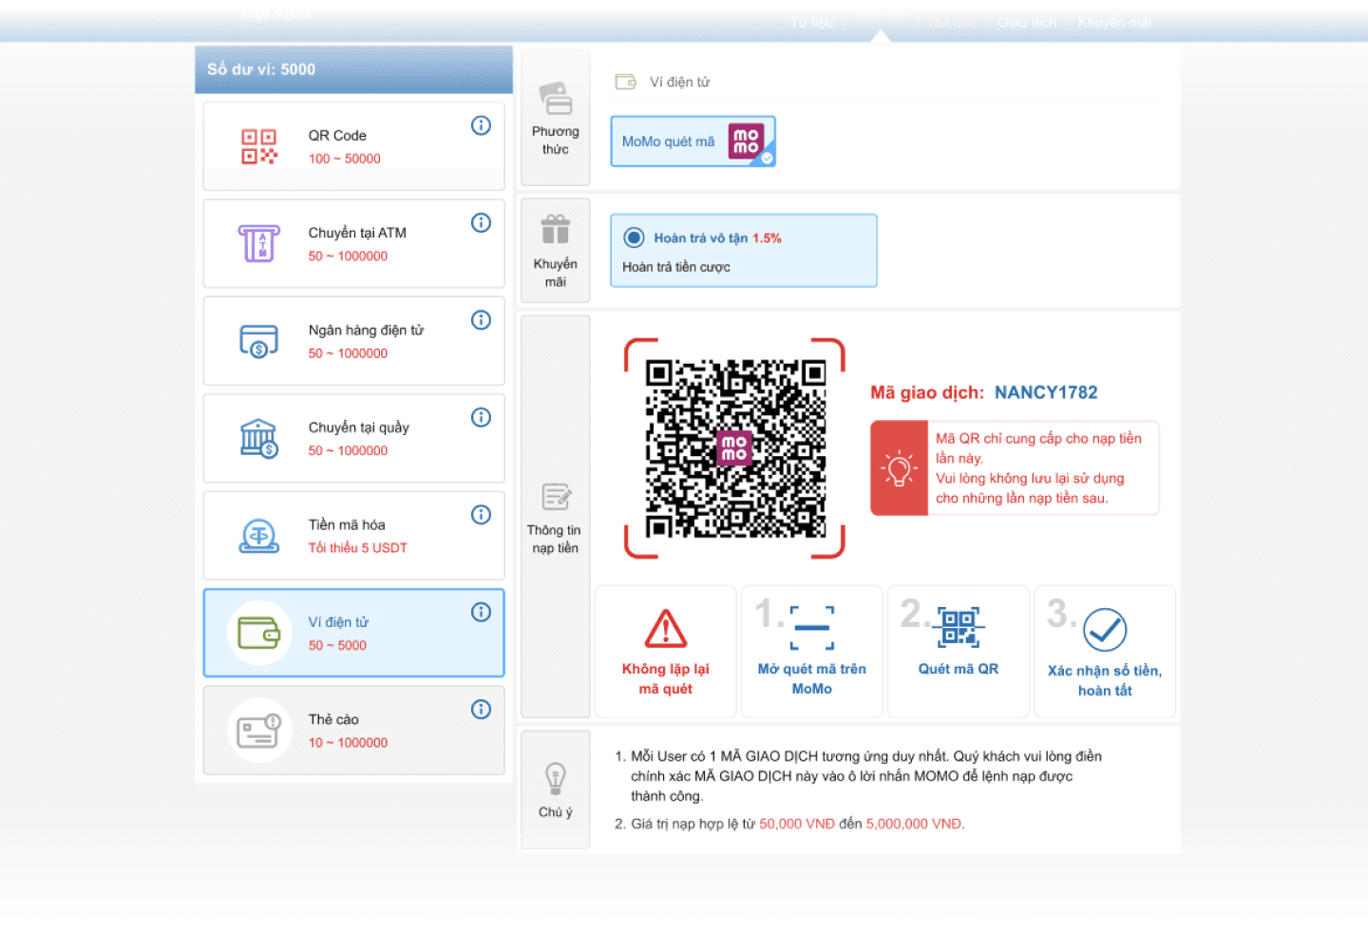Screen dimensions: 1368x931
Task: Click the Thông tin nạp tiền note icon
Action: (x=556, y=497)
